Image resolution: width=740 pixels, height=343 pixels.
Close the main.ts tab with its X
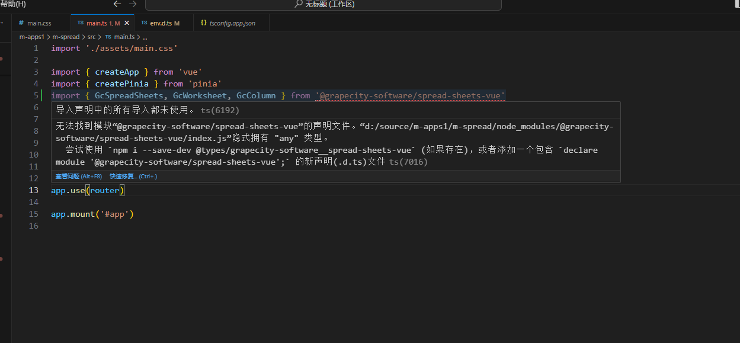(x=126, y=23)
